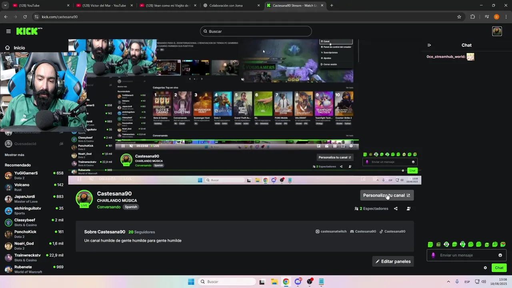This screenshot has height=288, width=512.
Task: Collapse the chat panel with arrow icon
Action: click(429, 45)
